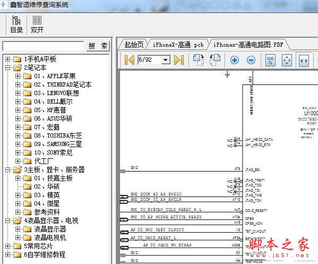Fit page to window icon
318x264 pixels.
[287, 60]
